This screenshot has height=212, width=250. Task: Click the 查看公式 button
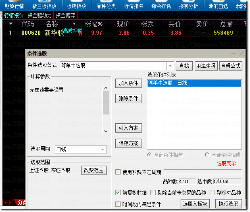coord(231,66)
